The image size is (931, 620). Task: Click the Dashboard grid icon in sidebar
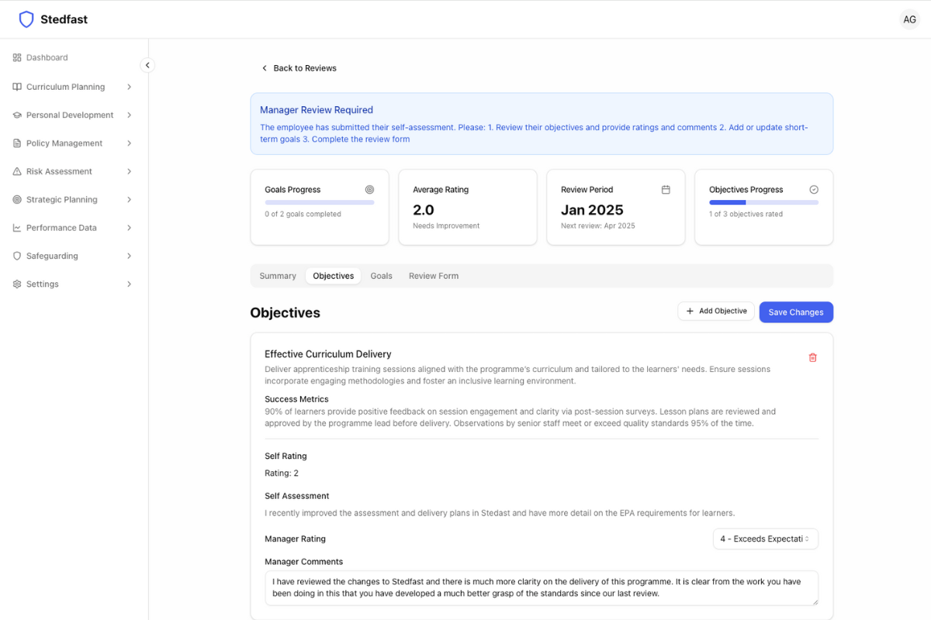click(x=17, y=58)
